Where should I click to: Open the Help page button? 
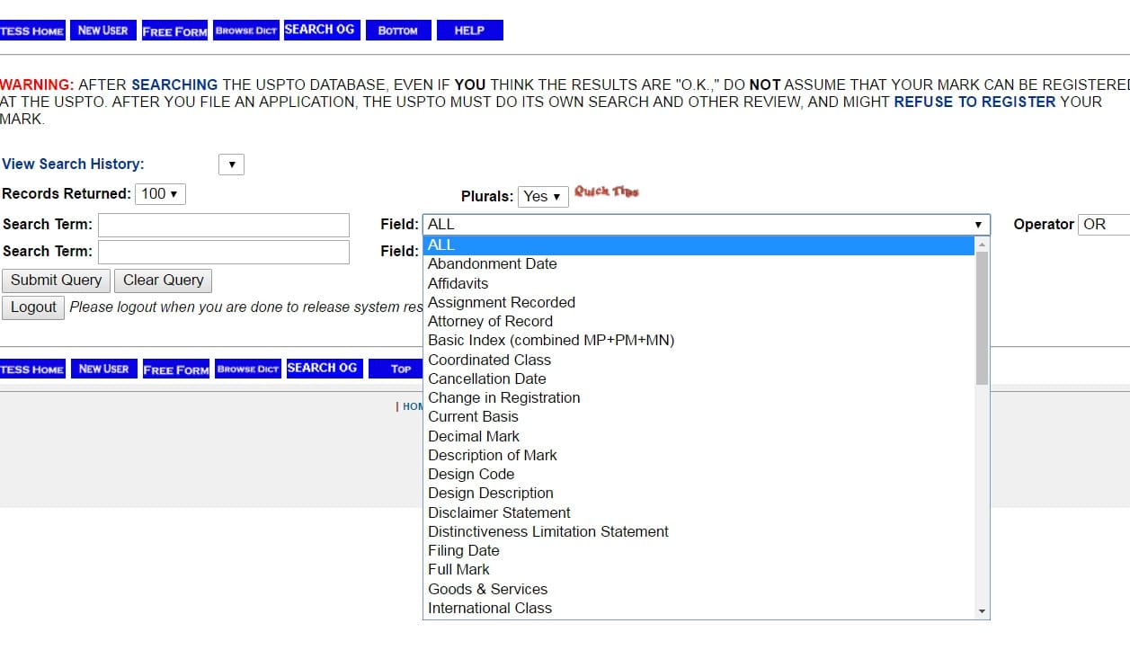pos(469,31)
